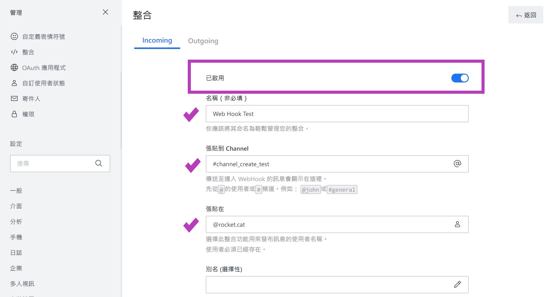This screenshot has width=550, height=297.
Task: Open 手機 settings section
Action: [16, 237]
